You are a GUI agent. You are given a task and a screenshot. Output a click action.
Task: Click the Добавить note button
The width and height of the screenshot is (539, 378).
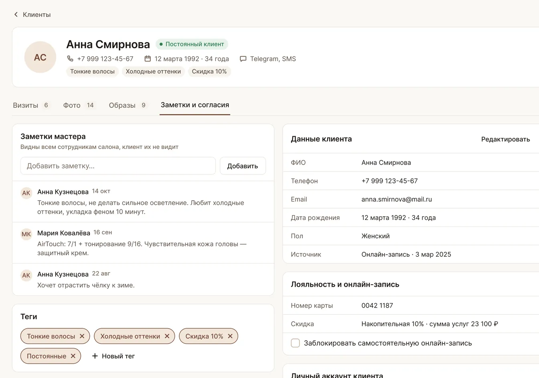[243, 166]
